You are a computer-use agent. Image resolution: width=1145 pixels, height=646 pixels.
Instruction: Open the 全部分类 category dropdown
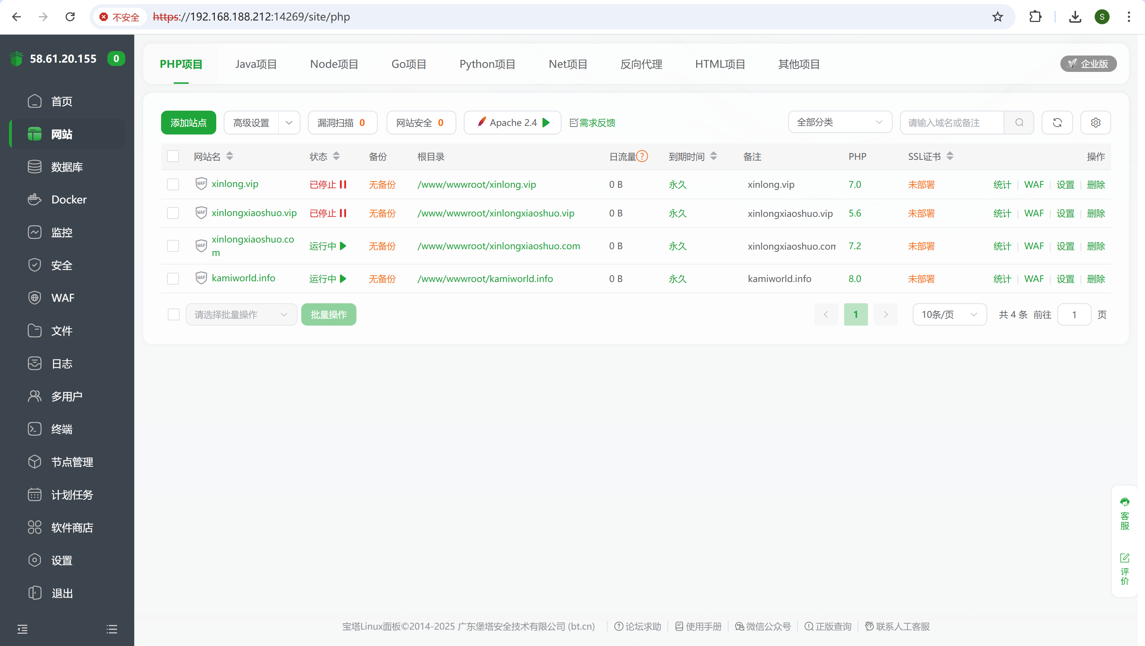(839, 123)
